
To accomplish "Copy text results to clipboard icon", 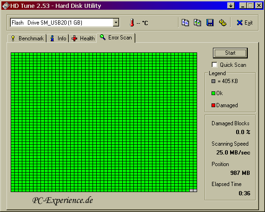I will (x=185, y=23).
